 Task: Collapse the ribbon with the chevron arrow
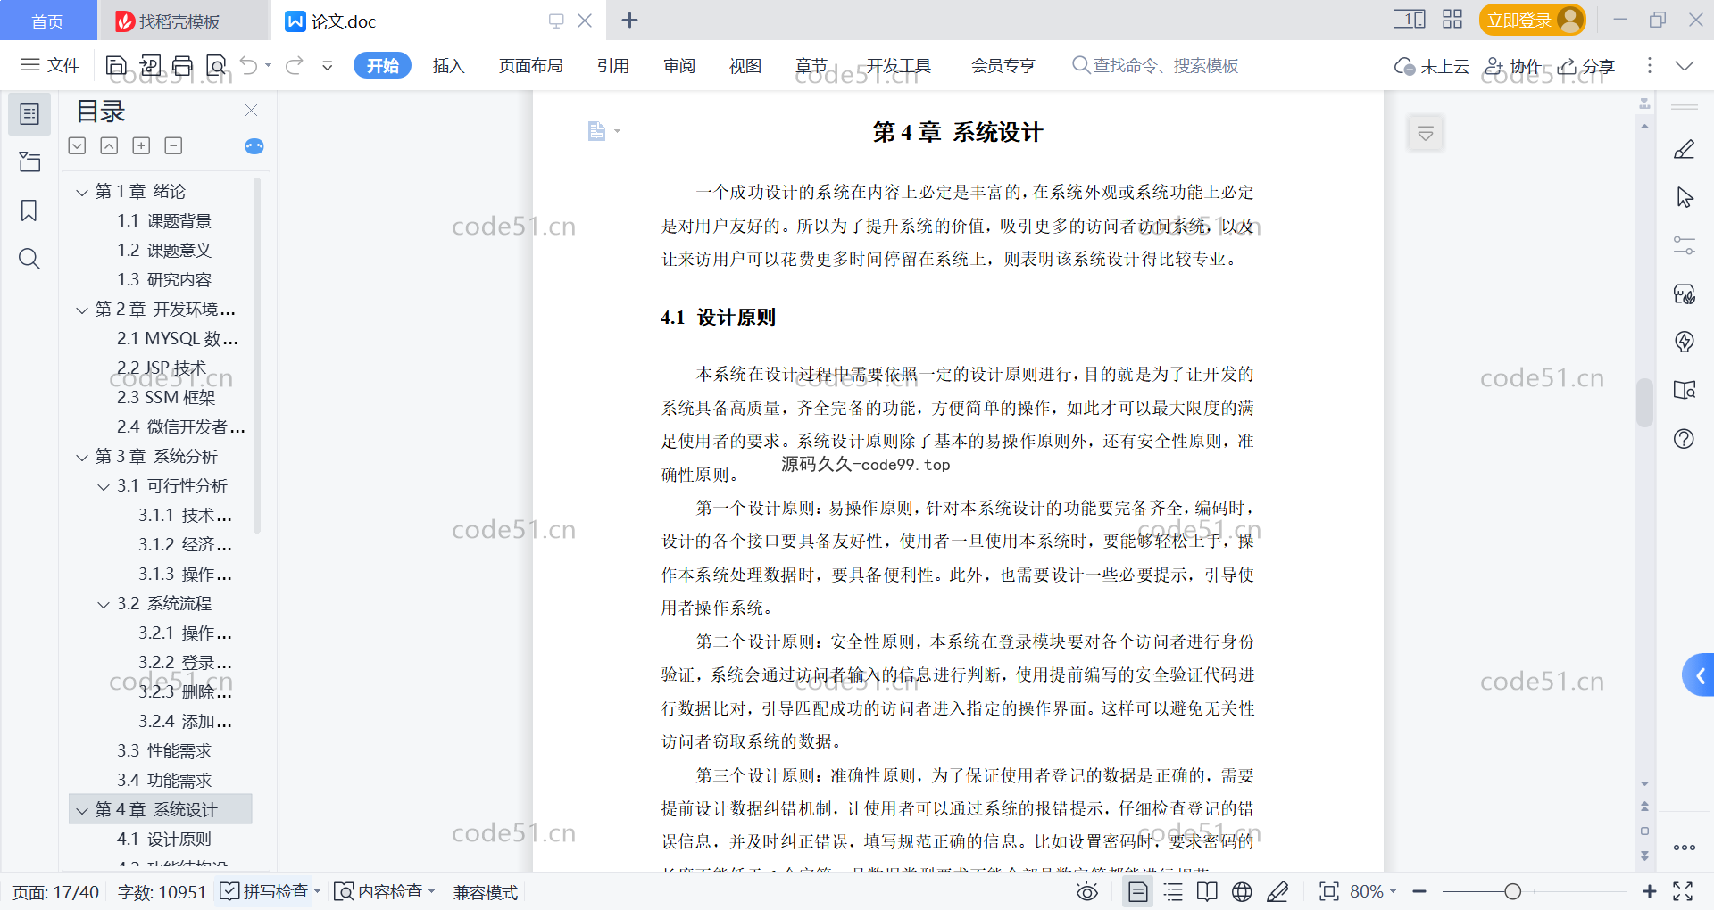coord(1685,66)
